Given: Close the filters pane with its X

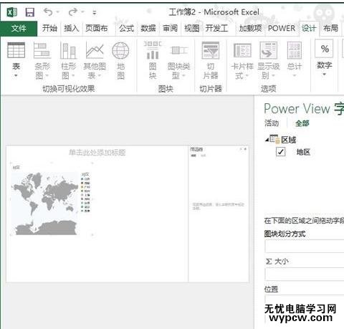Looking at the screenshot, I should click(245, 149).
